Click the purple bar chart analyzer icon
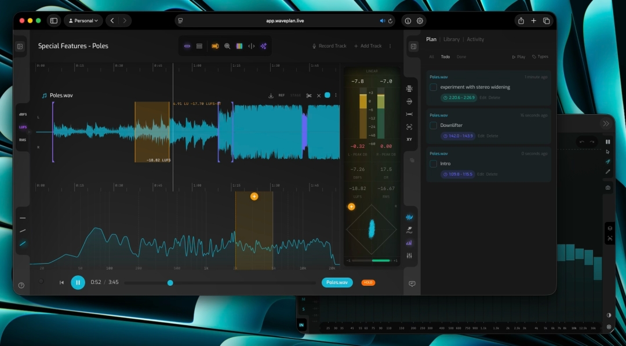 coord(409,243)
